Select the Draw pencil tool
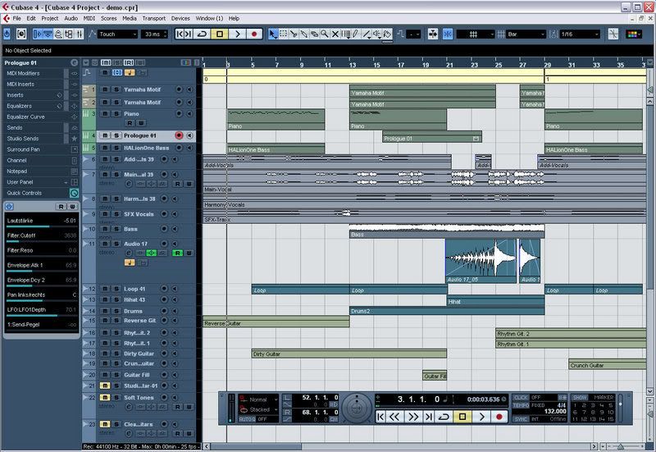 click(x=356, y=34)
